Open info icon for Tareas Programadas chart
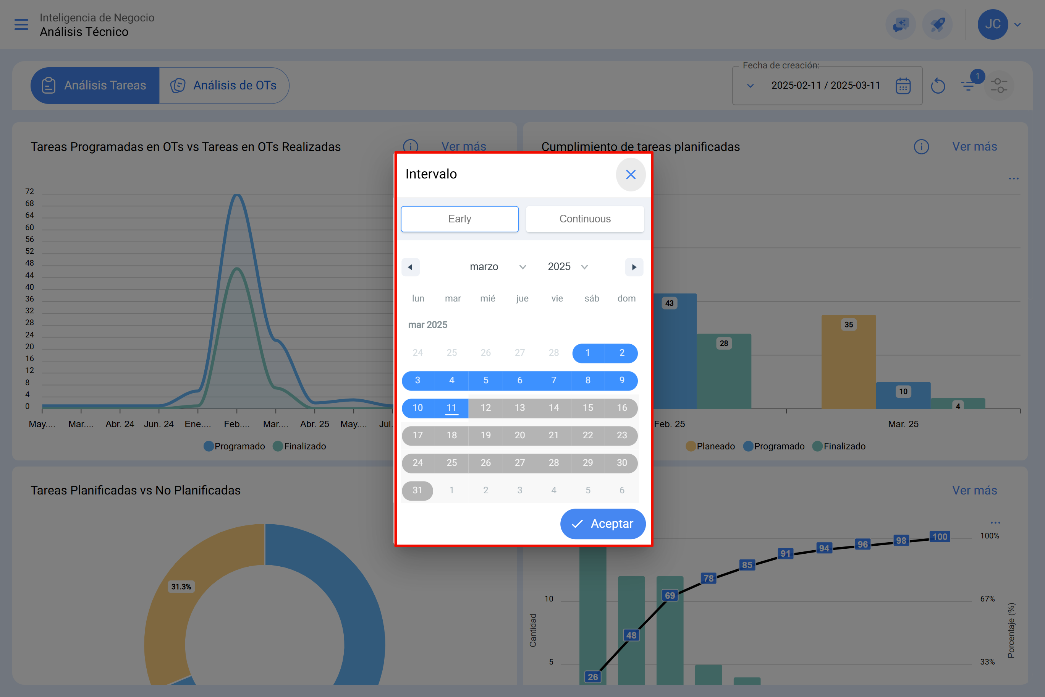 pyautogui.click(x=411, y=146)
